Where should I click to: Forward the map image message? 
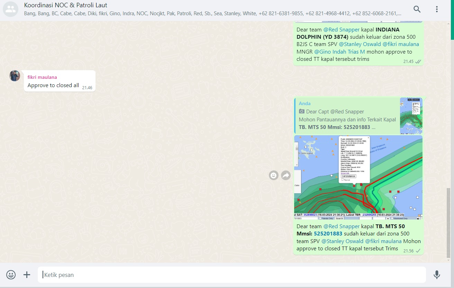[286, 176]
